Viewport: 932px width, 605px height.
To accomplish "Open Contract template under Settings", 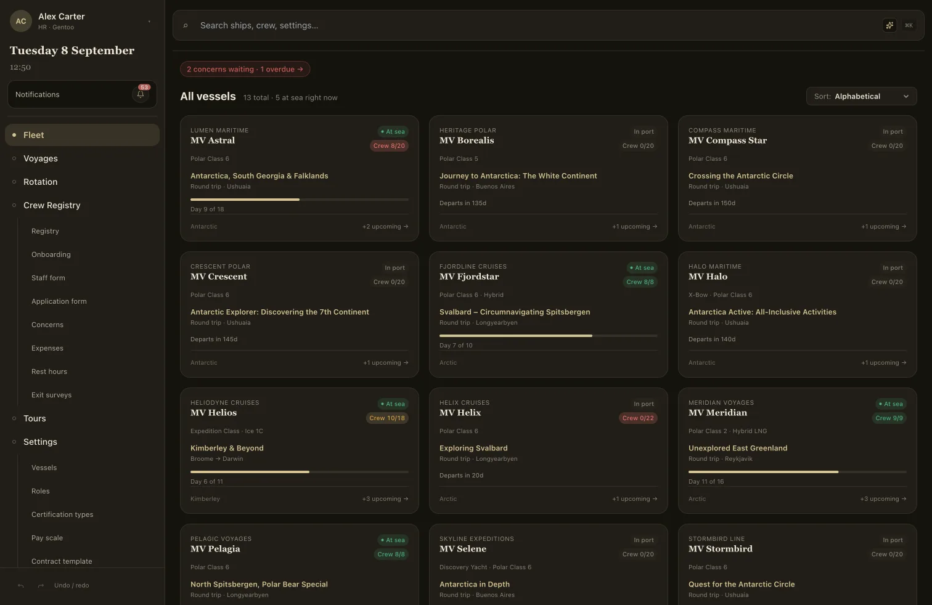I will pyautogui.click(x=62, y=561).
